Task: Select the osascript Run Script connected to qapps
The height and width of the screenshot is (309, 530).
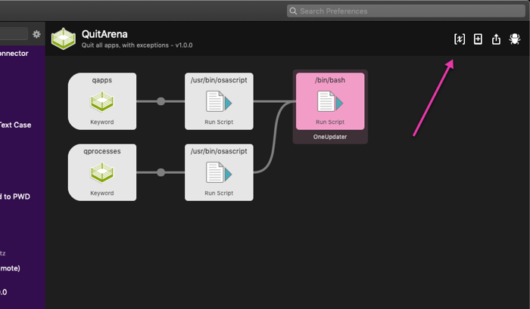Action: [219, 101]
